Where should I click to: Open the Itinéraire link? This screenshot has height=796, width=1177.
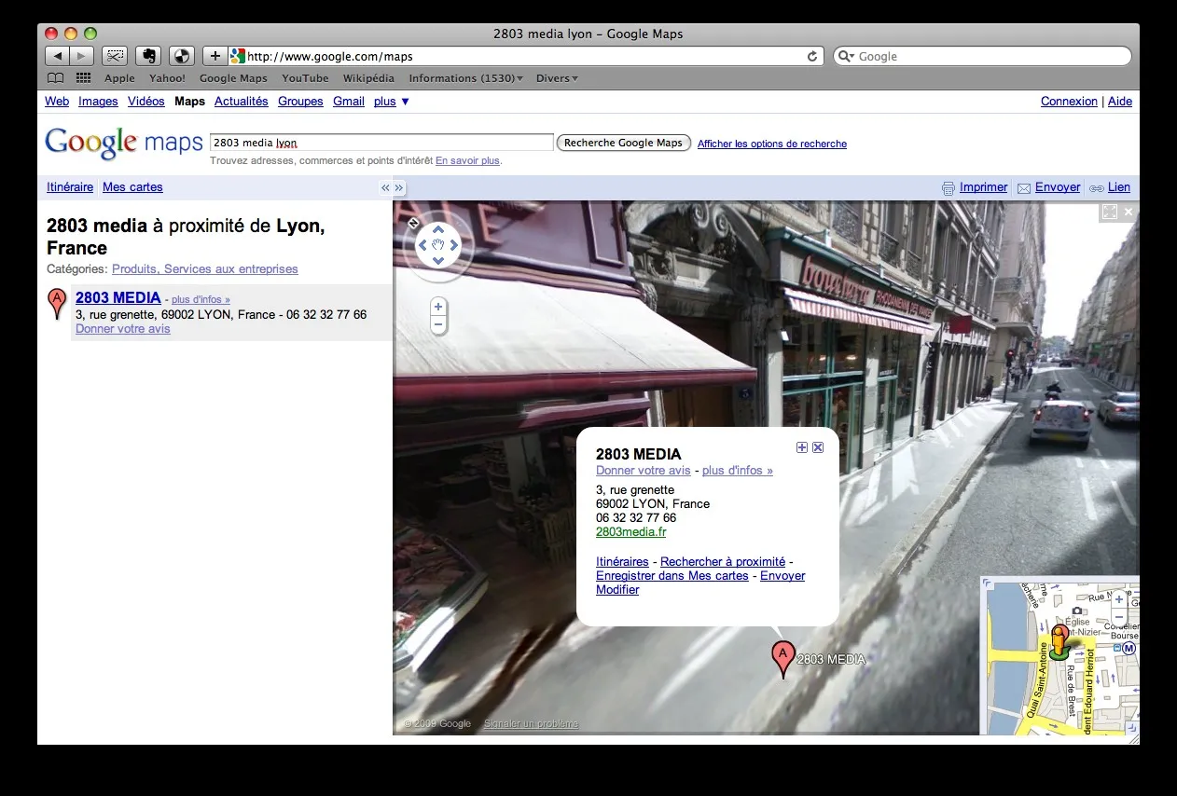point(70,187)
